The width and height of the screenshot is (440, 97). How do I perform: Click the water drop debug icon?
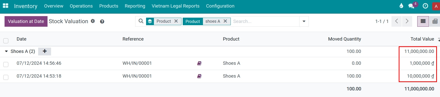[x=401, y=6]
